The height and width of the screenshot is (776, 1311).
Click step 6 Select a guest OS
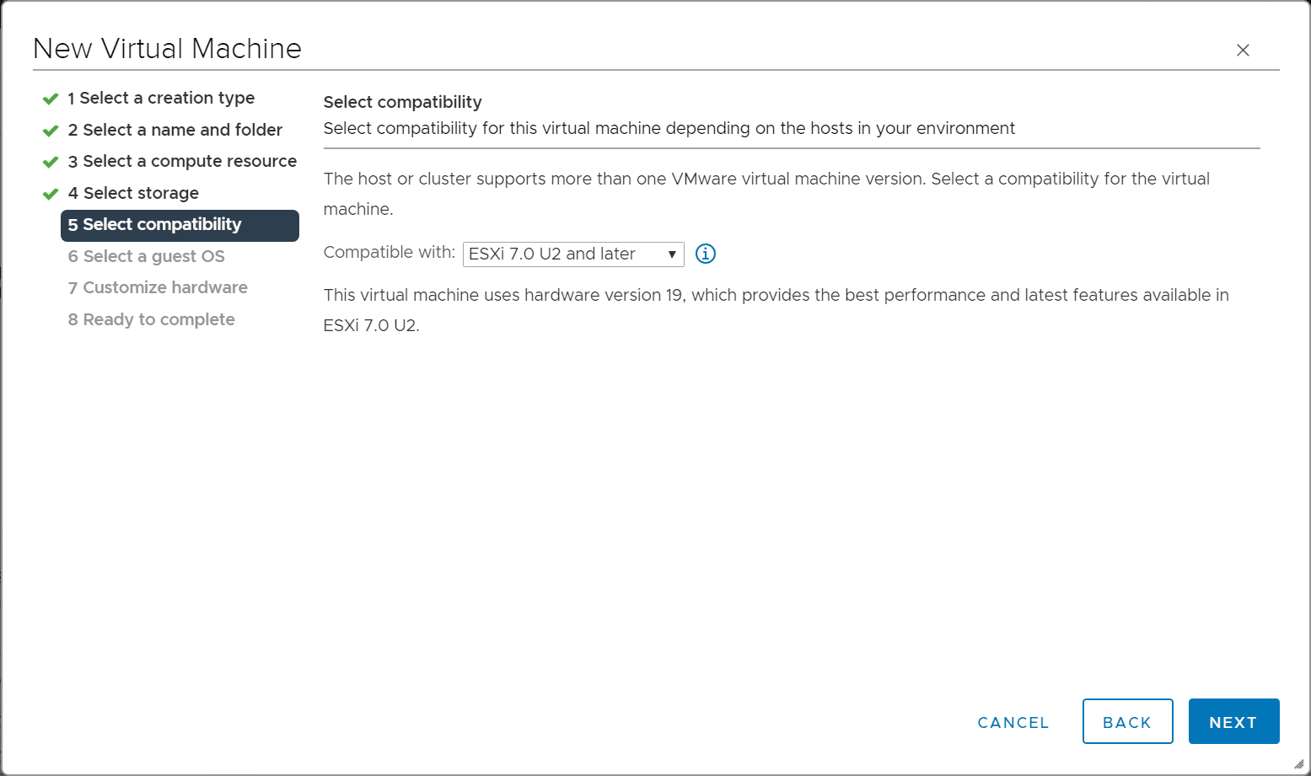pyautogui.click(x=147, y=256)
